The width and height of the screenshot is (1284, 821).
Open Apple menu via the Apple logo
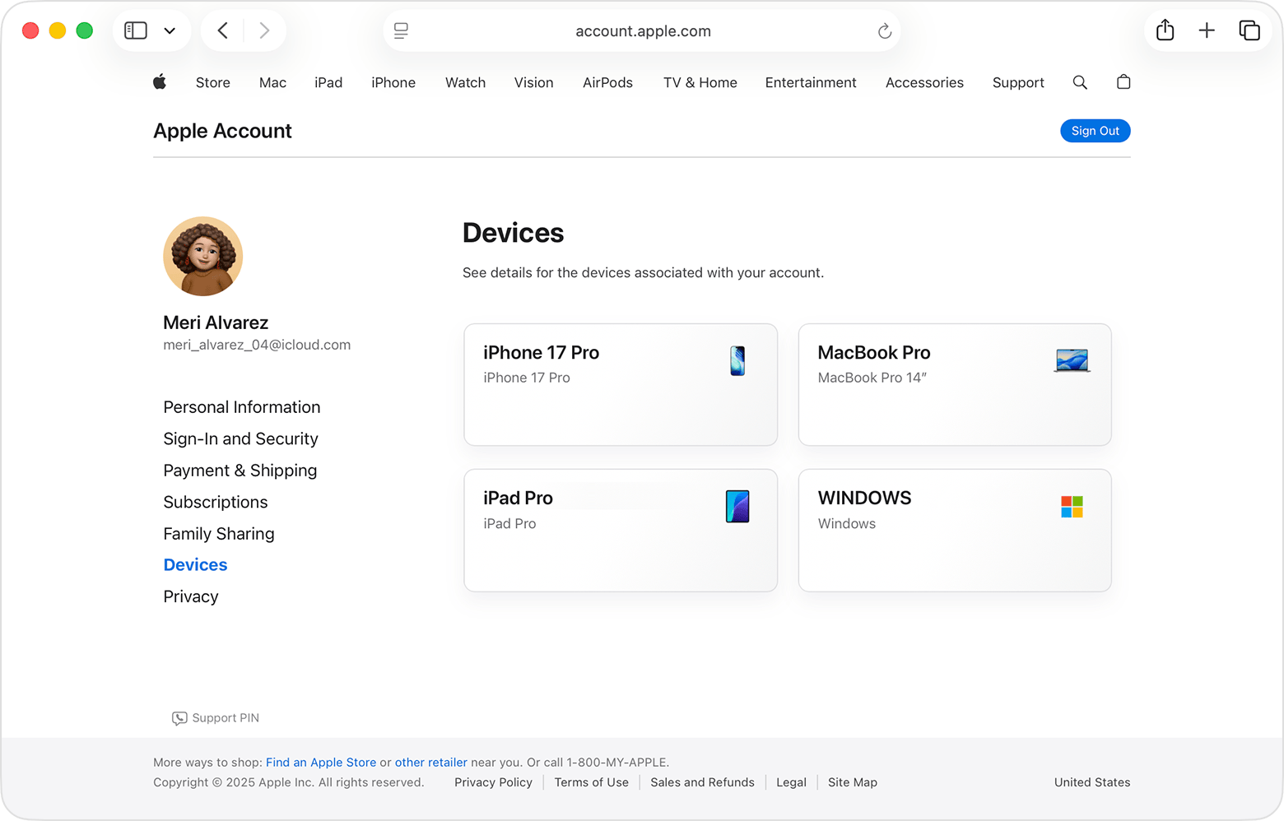[160, 82]
